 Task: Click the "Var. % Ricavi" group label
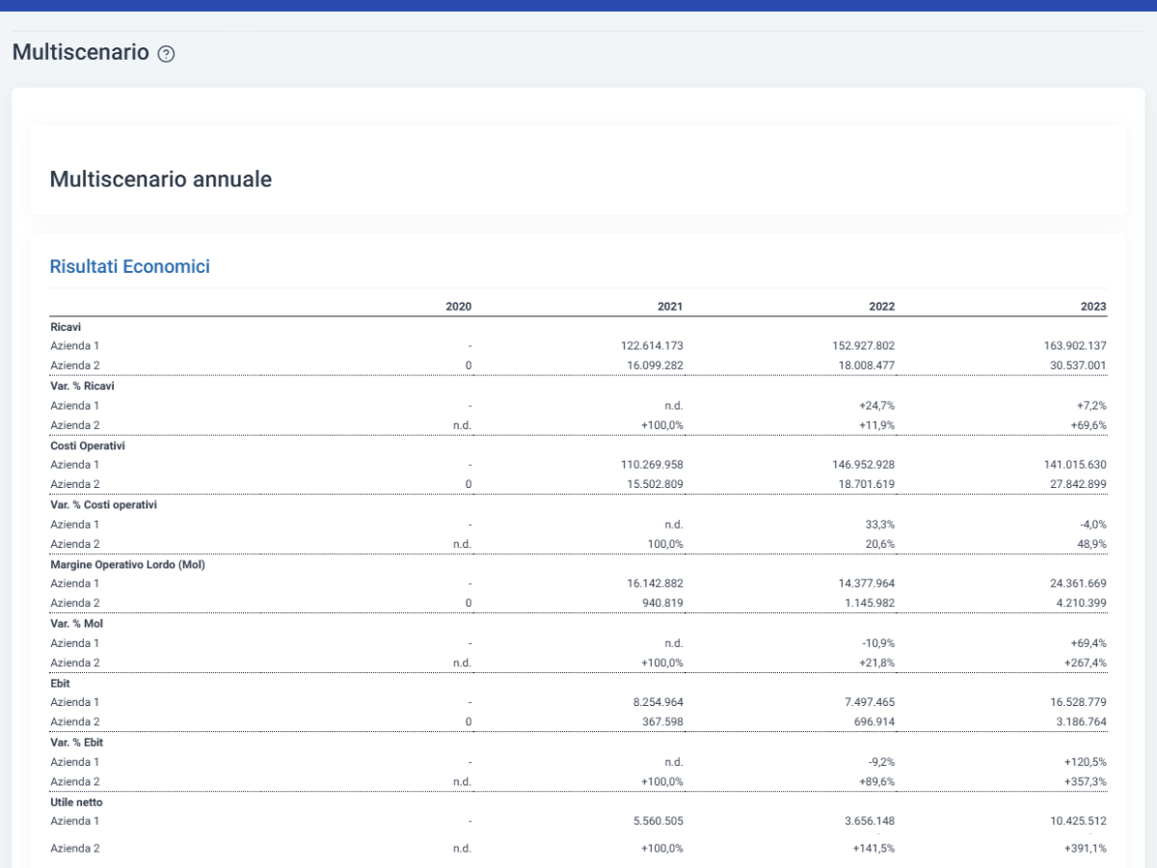coord(82,386)
